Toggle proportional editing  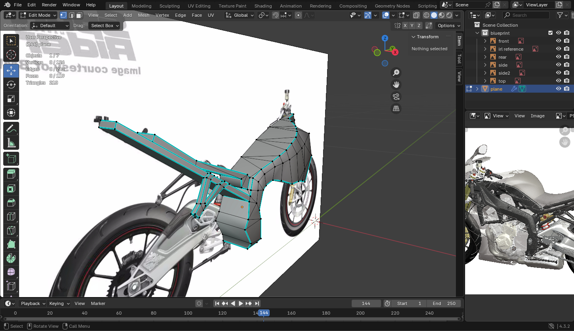tap(298, 15)
